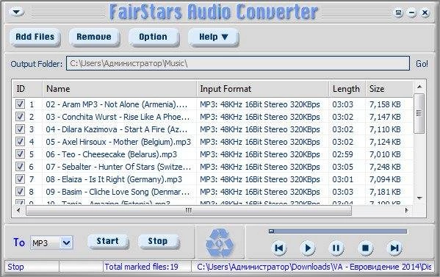Sort by the ID column header
Screen dimensions: 440x277
tap(27, 89)
